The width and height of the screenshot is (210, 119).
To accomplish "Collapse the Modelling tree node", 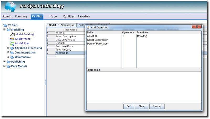I will pyautogui.click(x=4, y=30).
